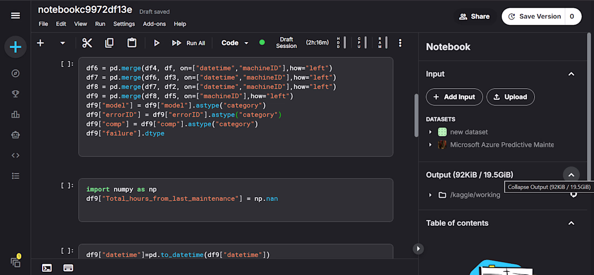This screenshot has width=594, height=275.
Task: Click the version count 0 button
Action: [573, 17]
